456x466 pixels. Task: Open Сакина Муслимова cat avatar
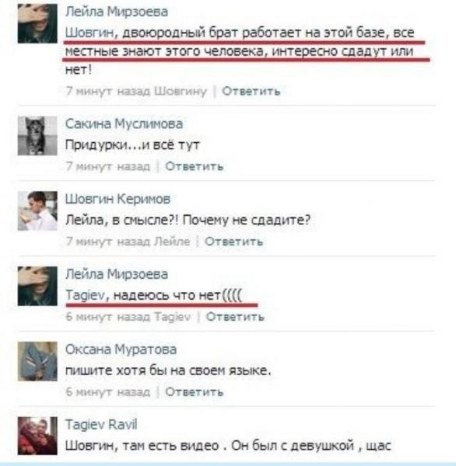pos(37,136)
